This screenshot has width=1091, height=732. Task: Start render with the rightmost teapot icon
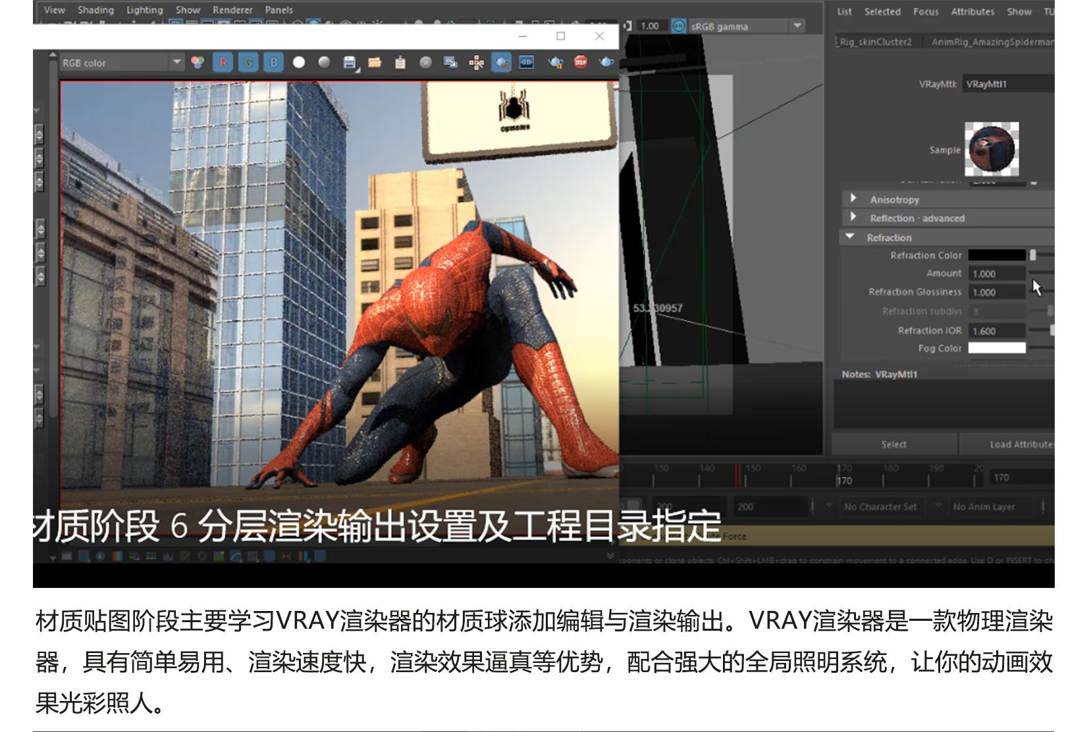(x=606, y=62)
